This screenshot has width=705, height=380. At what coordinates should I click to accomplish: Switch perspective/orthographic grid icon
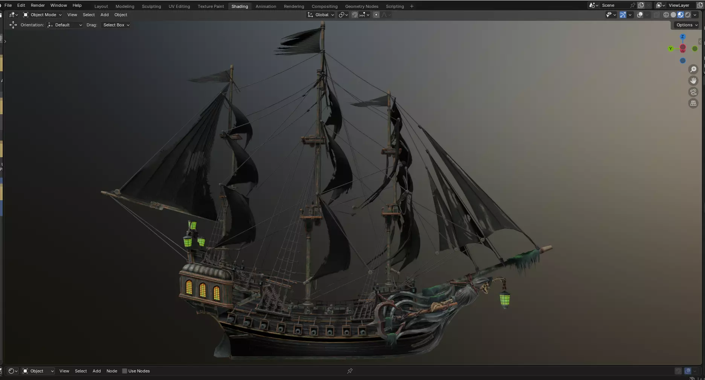click(x=693, y=103)
